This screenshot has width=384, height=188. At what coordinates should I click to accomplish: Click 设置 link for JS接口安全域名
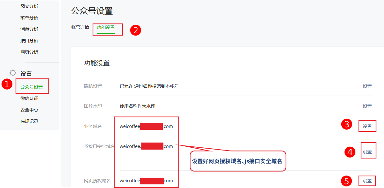[367, 152]
